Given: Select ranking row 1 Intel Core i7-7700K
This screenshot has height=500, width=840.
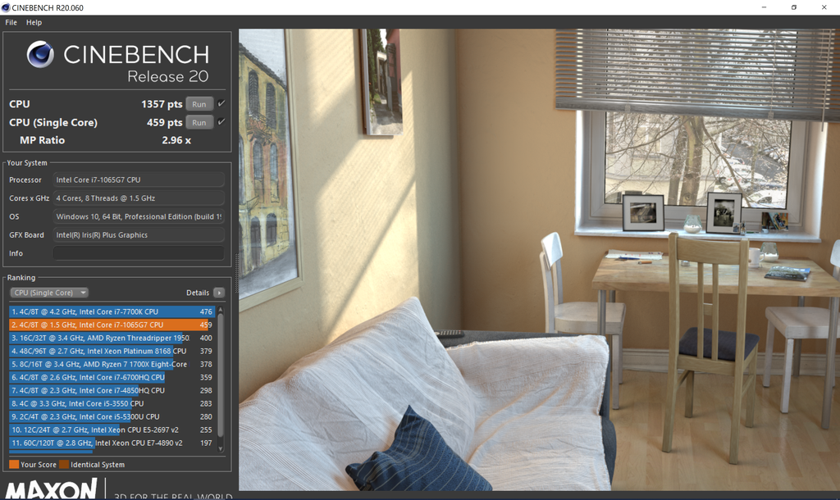Looking at the screenshot, I should 112,311.
